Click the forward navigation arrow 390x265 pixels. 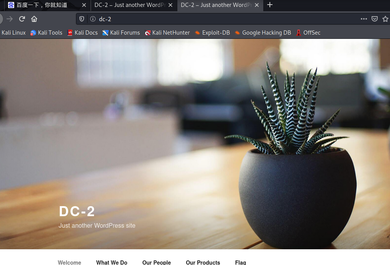(x=10, y=19)
